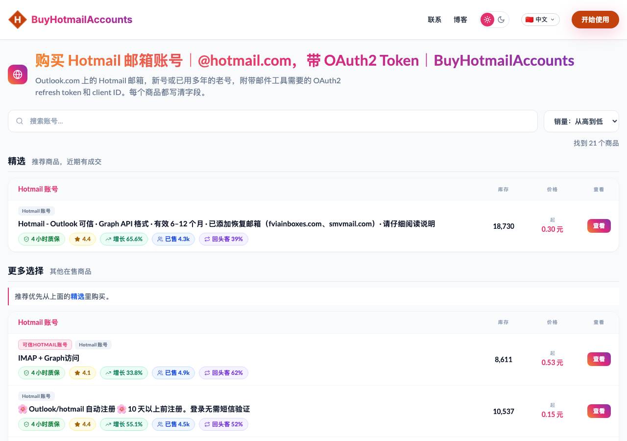Follow the 精选 link in the recommendation note
The width and height of the screenshot is (627, 441).
pyautogui.click(x=77, y=296)
